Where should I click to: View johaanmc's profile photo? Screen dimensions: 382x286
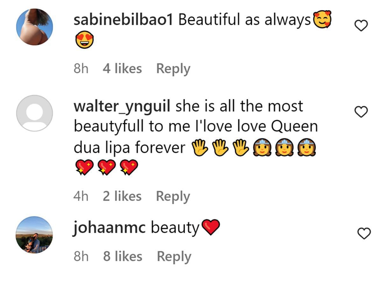34,235
